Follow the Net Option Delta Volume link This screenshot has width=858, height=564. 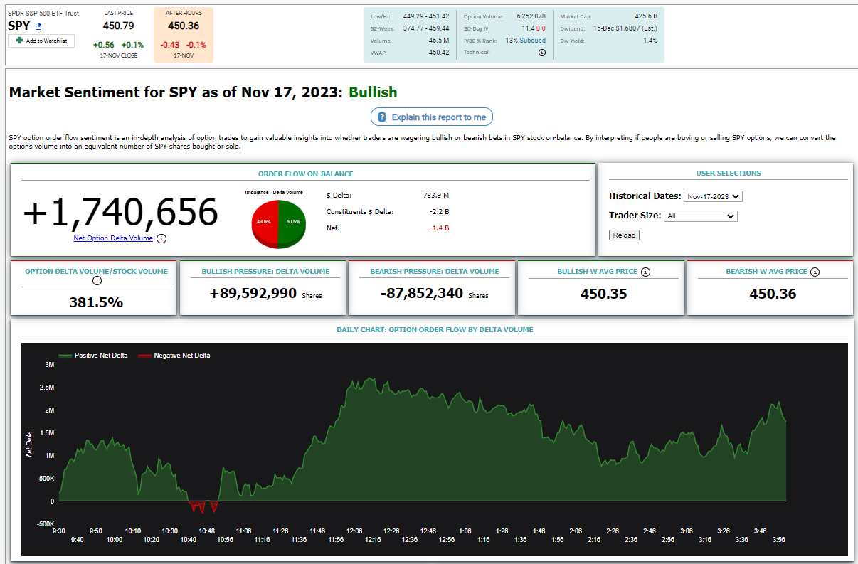[113, 238]
